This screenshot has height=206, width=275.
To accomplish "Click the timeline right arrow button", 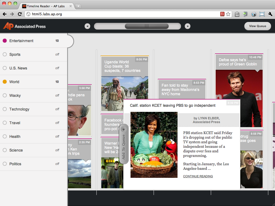I will pyautogui.click(x=187, y=26).
